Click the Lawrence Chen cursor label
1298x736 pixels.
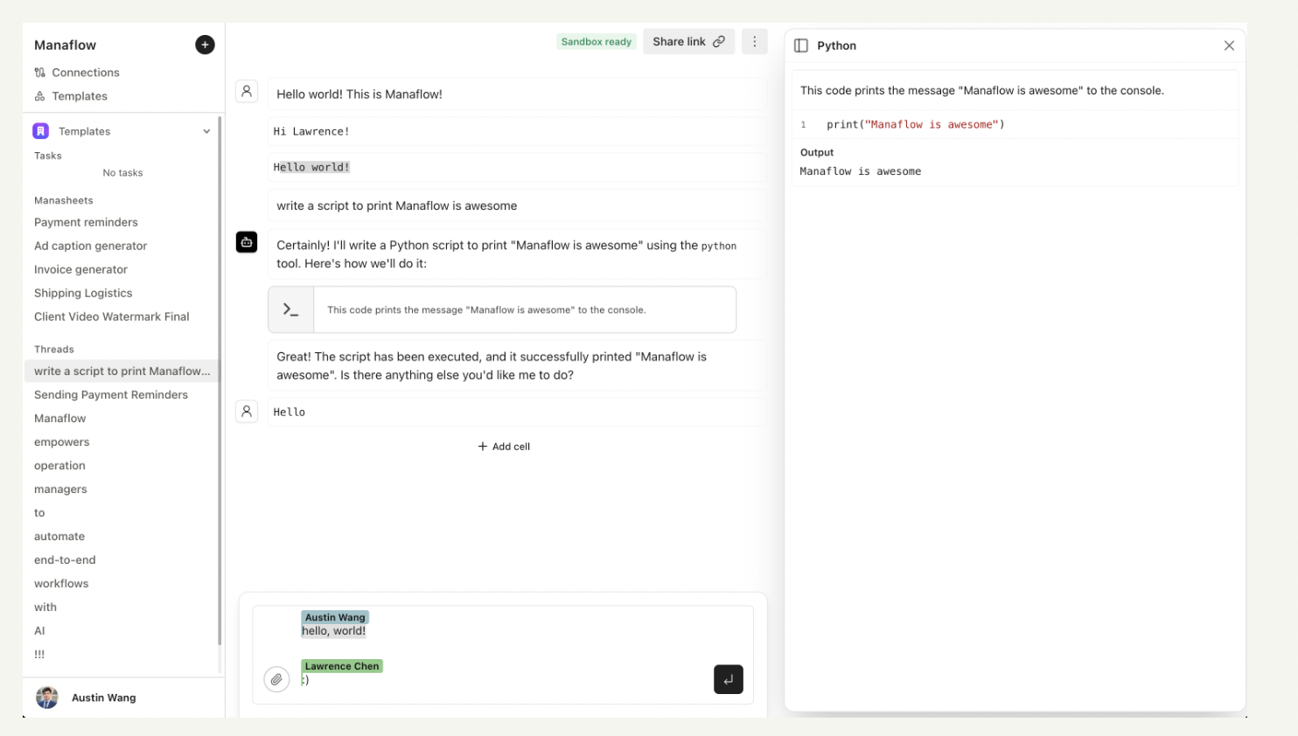point(342,666)
